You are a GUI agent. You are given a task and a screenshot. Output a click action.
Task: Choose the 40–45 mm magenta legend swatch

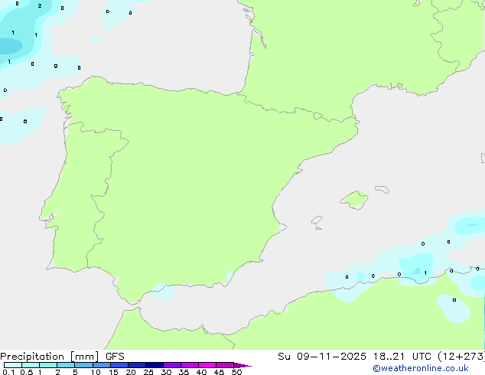(x=207, y=365)
